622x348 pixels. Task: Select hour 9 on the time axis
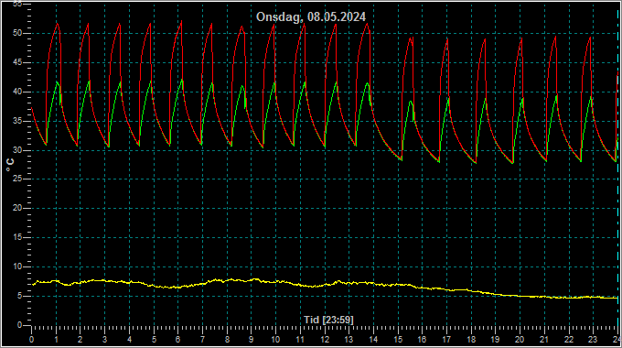252,340
